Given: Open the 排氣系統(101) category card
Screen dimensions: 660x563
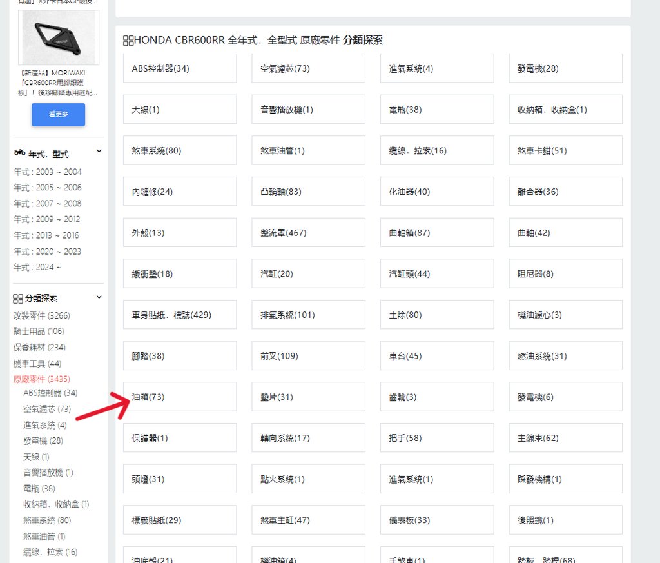Looking at the screenshot, I should (x=308, y=315).
